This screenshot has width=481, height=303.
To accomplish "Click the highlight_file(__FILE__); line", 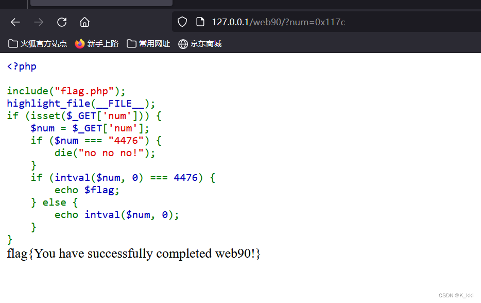I will coord(81,104).
